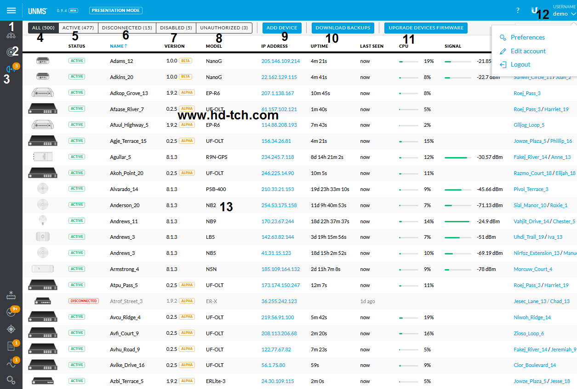Show Unauthorized (3) devices tab
The height and width of the screenshot is (389, 577).
pyautogui.click(x=224, y=28)
